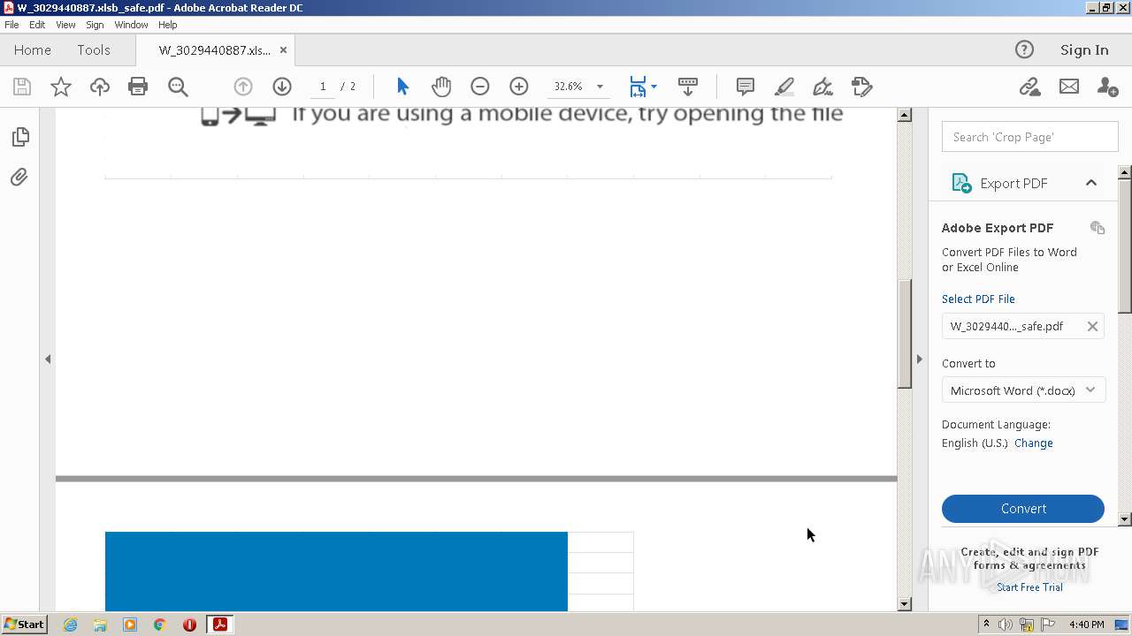Change the document language
The image size is (1132, 636).
[x=1033, y=443]
